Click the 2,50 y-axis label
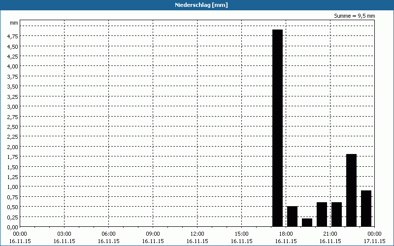This screenshot has height=246, width=394. 13,127
